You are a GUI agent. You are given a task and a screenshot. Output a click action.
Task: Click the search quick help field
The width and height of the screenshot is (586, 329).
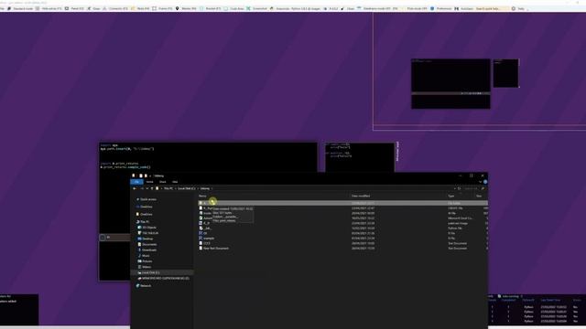tap(493, 8)
